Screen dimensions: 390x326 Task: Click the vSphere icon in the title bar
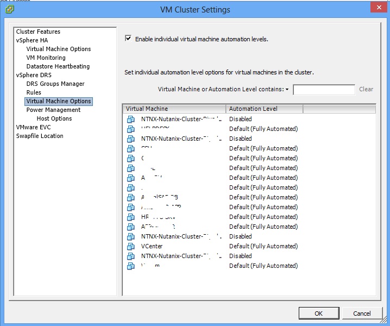tap(9, 10)
